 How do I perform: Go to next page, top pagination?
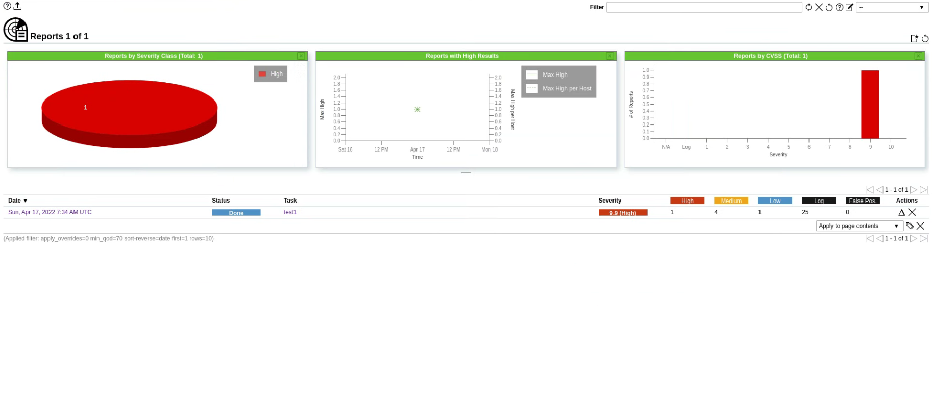[x=914, y=189]
